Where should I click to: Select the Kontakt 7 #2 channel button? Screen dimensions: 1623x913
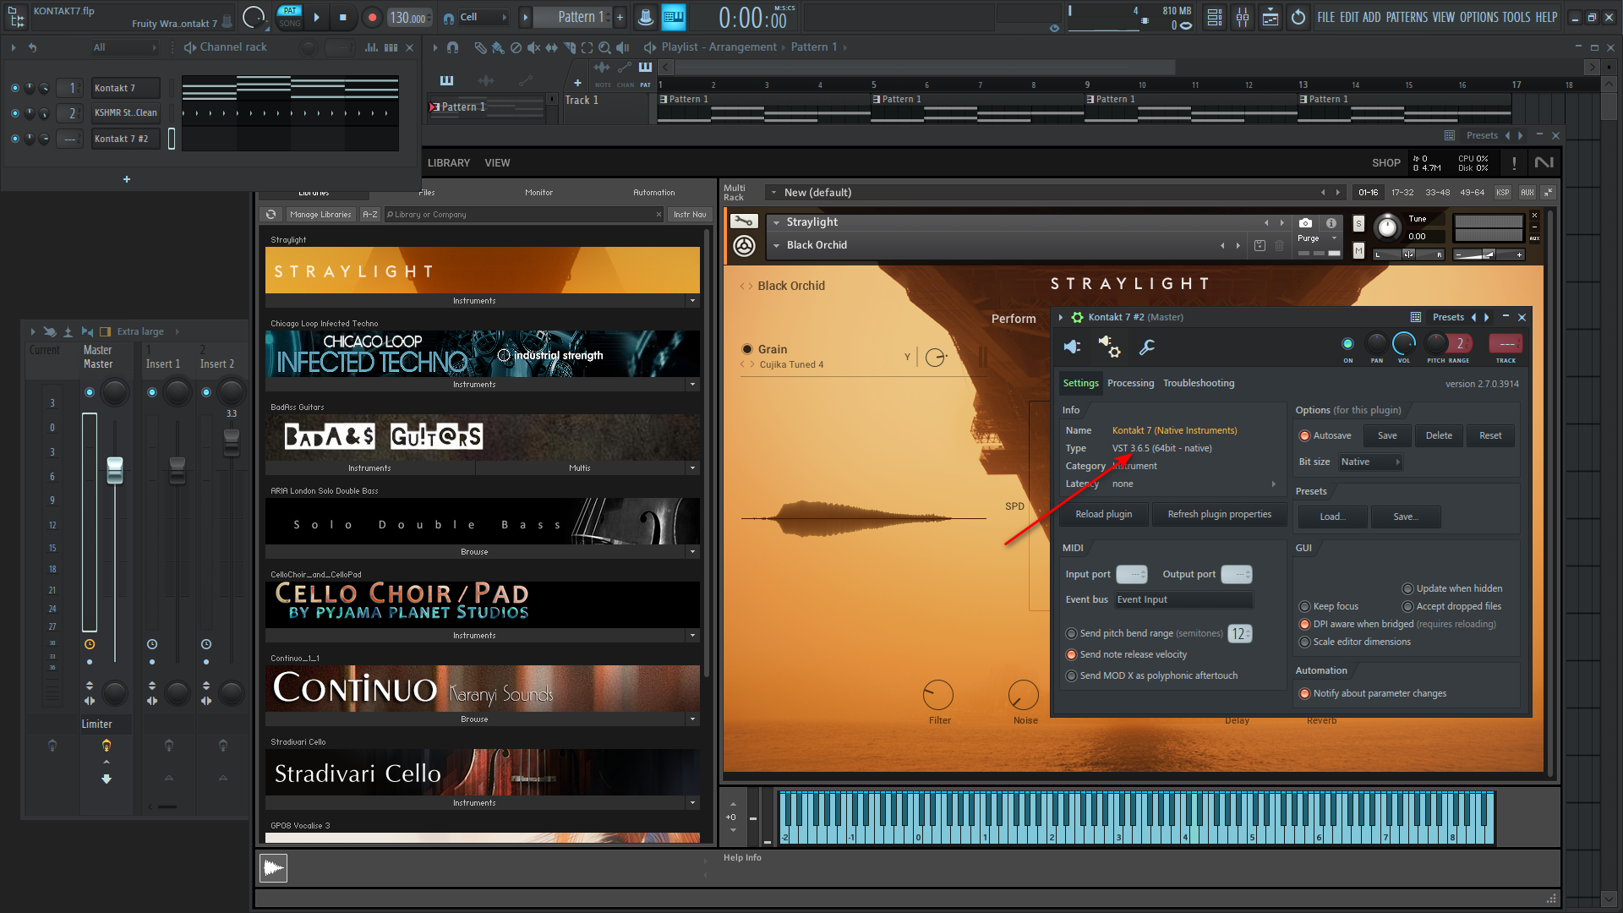tap(125, 139)
